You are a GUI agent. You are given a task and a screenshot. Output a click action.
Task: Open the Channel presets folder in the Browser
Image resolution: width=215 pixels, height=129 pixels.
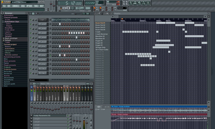pyautogui.click(x=11, y=17)
